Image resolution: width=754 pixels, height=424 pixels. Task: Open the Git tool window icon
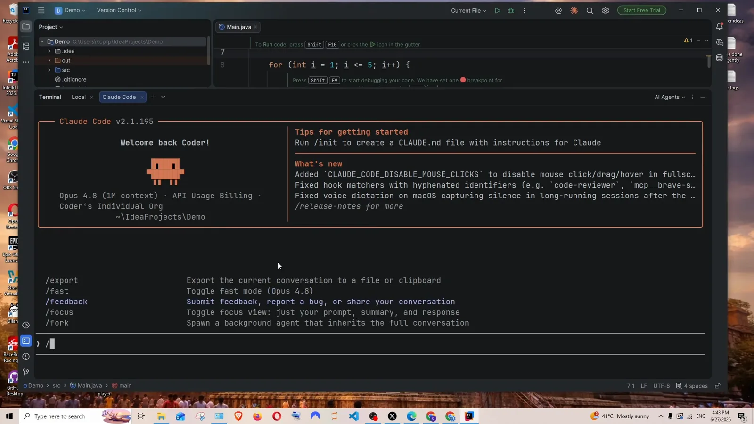point(26,372)
